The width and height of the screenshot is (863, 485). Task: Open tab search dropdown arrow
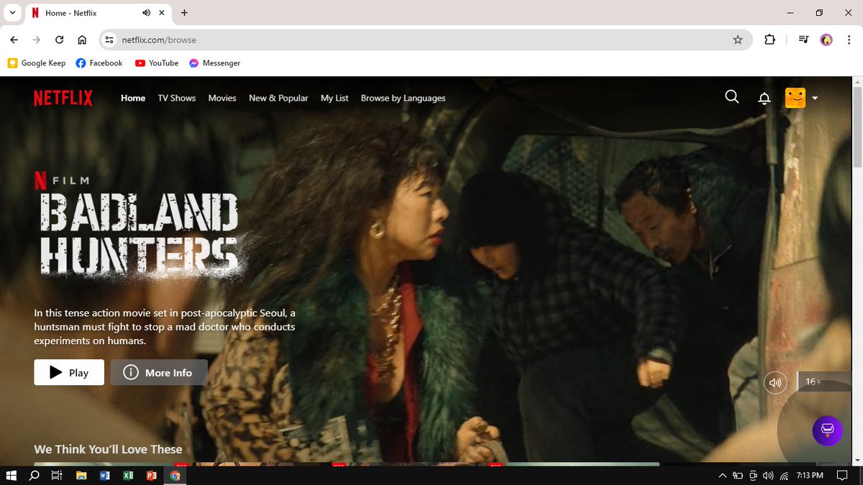12,13
